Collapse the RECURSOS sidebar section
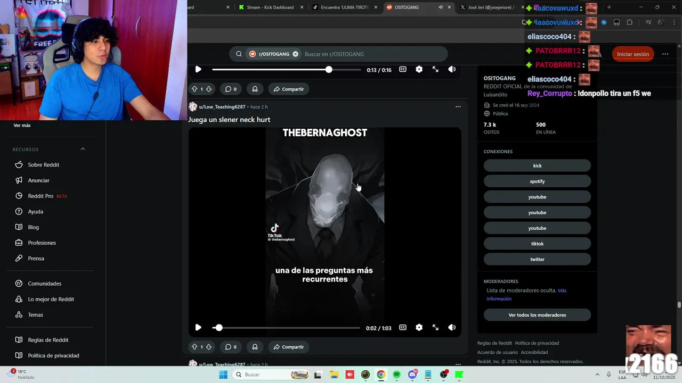The width and height of the screenshot is (682, 383). (x=83, y=149)
